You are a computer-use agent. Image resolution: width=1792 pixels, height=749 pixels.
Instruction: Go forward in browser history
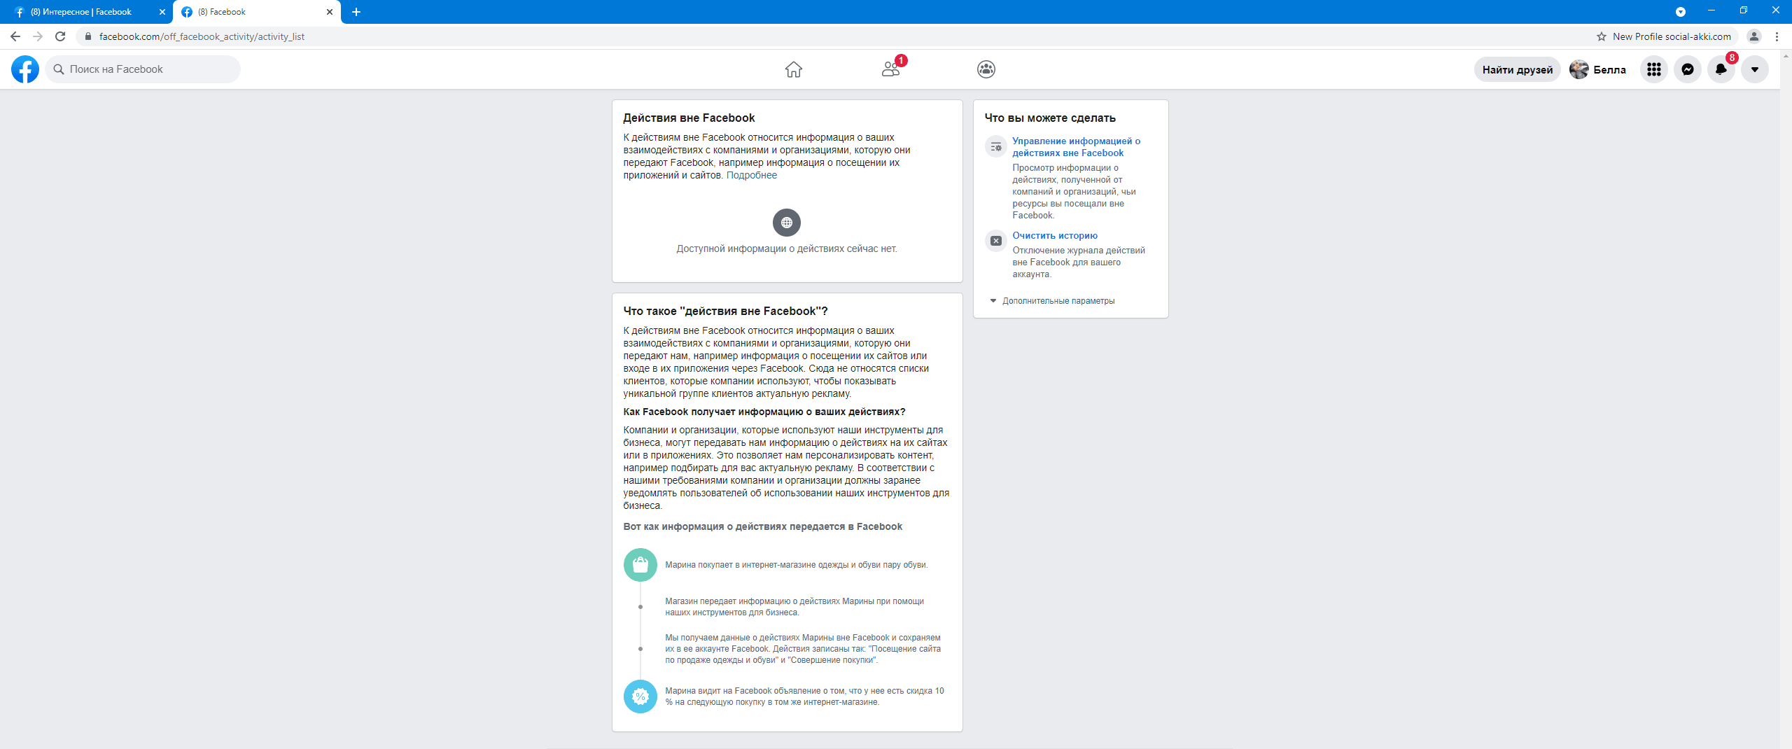coord(38,36)
